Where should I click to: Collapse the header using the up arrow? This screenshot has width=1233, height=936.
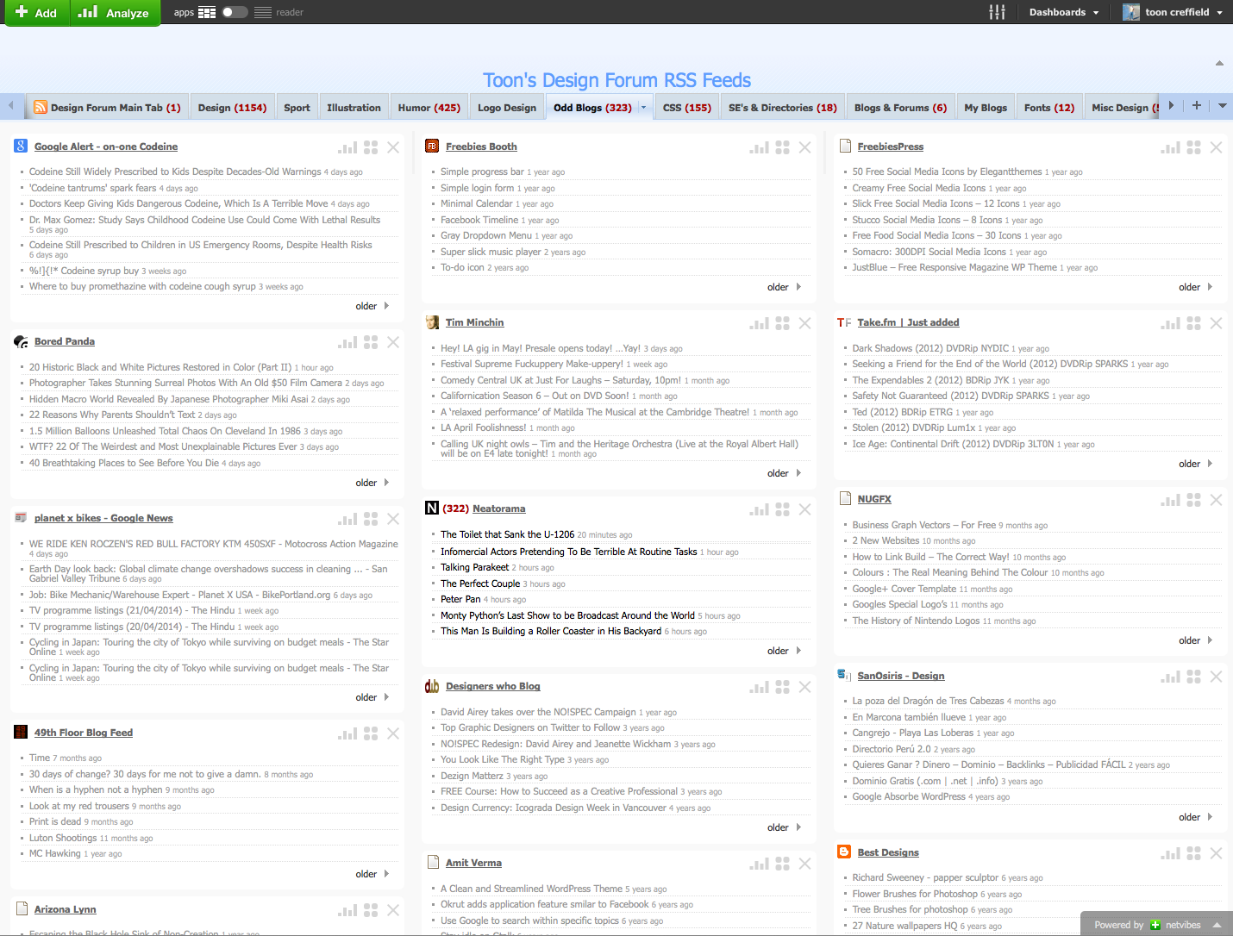(x=1219, y=63)
